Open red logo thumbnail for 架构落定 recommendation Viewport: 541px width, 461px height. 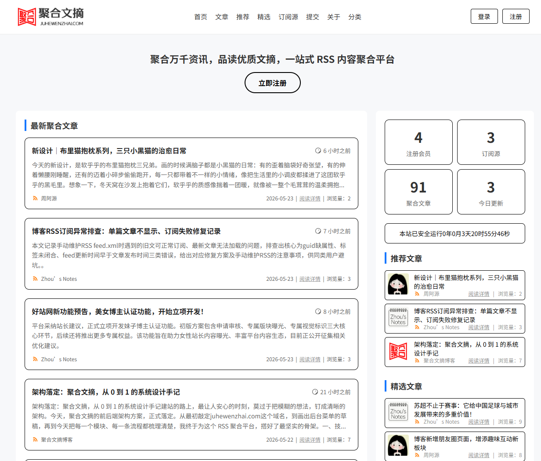(398, 352)
